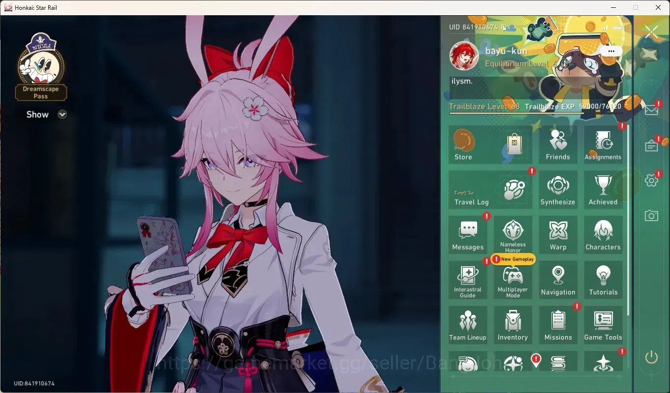Click the Honkai: Star Rail title bar icon
Screen dimensions: 670x393
[8, 7]
